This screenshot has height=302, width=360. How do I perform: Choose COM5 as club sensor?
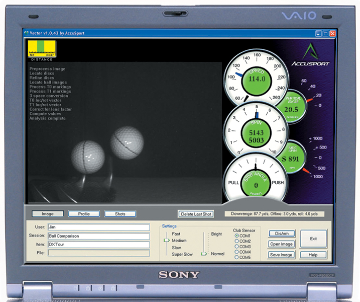coord(236,258)
